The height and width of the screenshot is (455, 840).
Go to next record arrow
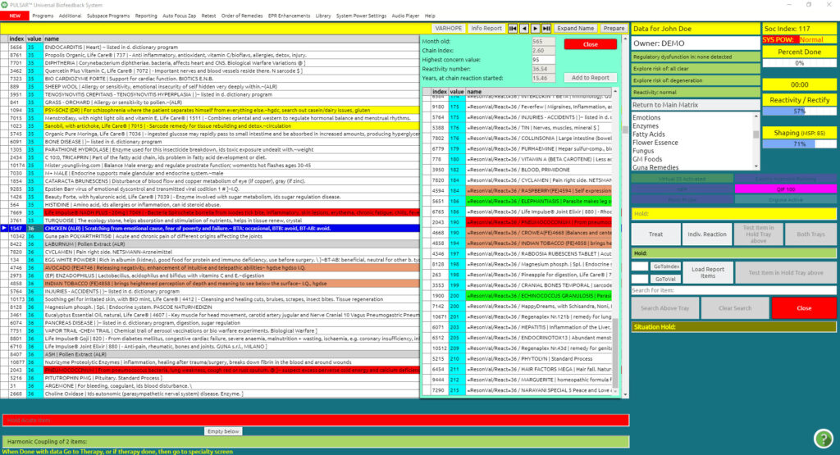(535, 28)
